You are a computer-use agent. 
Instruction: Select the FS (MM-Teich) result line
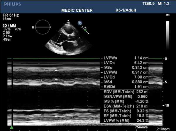tap(126, 111)
